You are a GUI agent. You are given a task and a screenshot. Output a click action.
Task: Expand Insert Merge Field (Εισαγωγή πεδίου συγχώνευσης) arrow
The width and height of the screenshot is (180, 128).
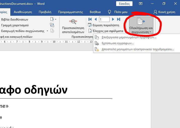click(x=47, y=31)
